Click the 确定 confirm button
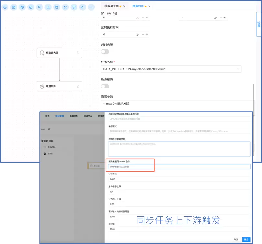The width and height of the screenshot is (262, 244). [246, 239]
